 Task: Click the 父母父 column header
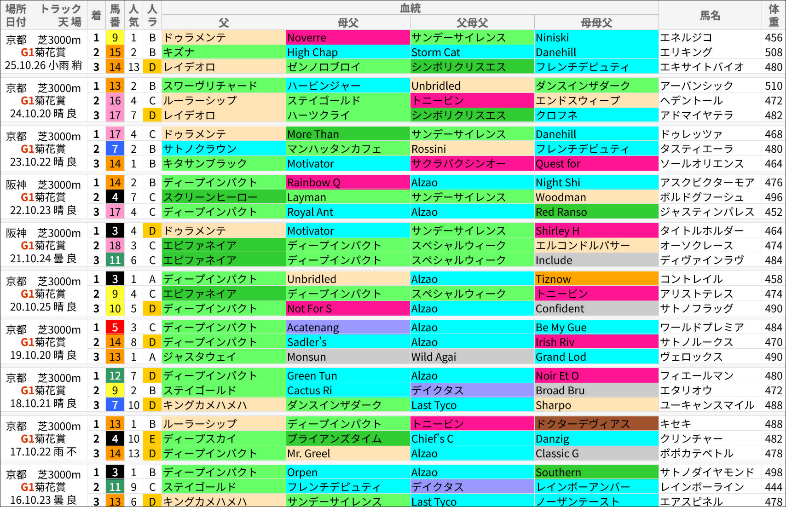coord(472,23)
